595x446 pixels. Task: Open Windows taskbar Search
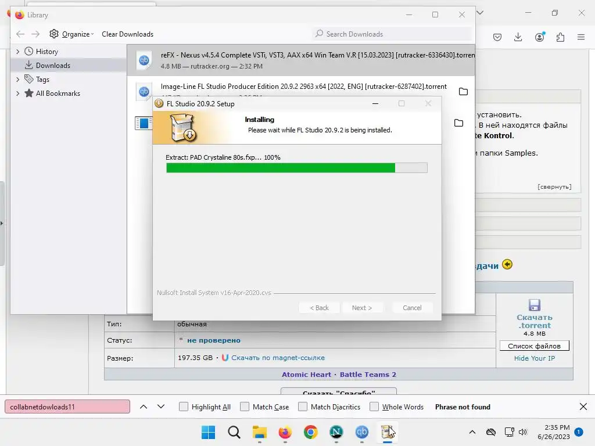click(234, 432)
